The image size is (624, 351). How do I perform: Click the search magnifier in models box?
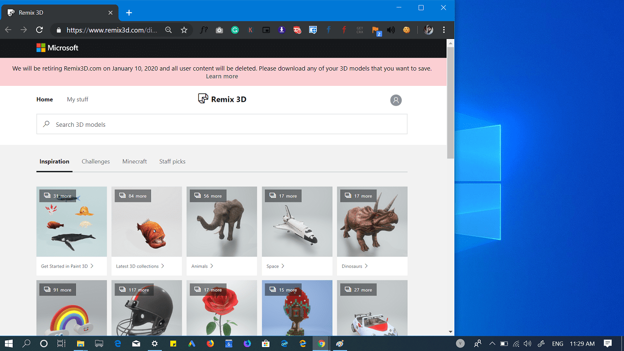[x=46, y=124]
